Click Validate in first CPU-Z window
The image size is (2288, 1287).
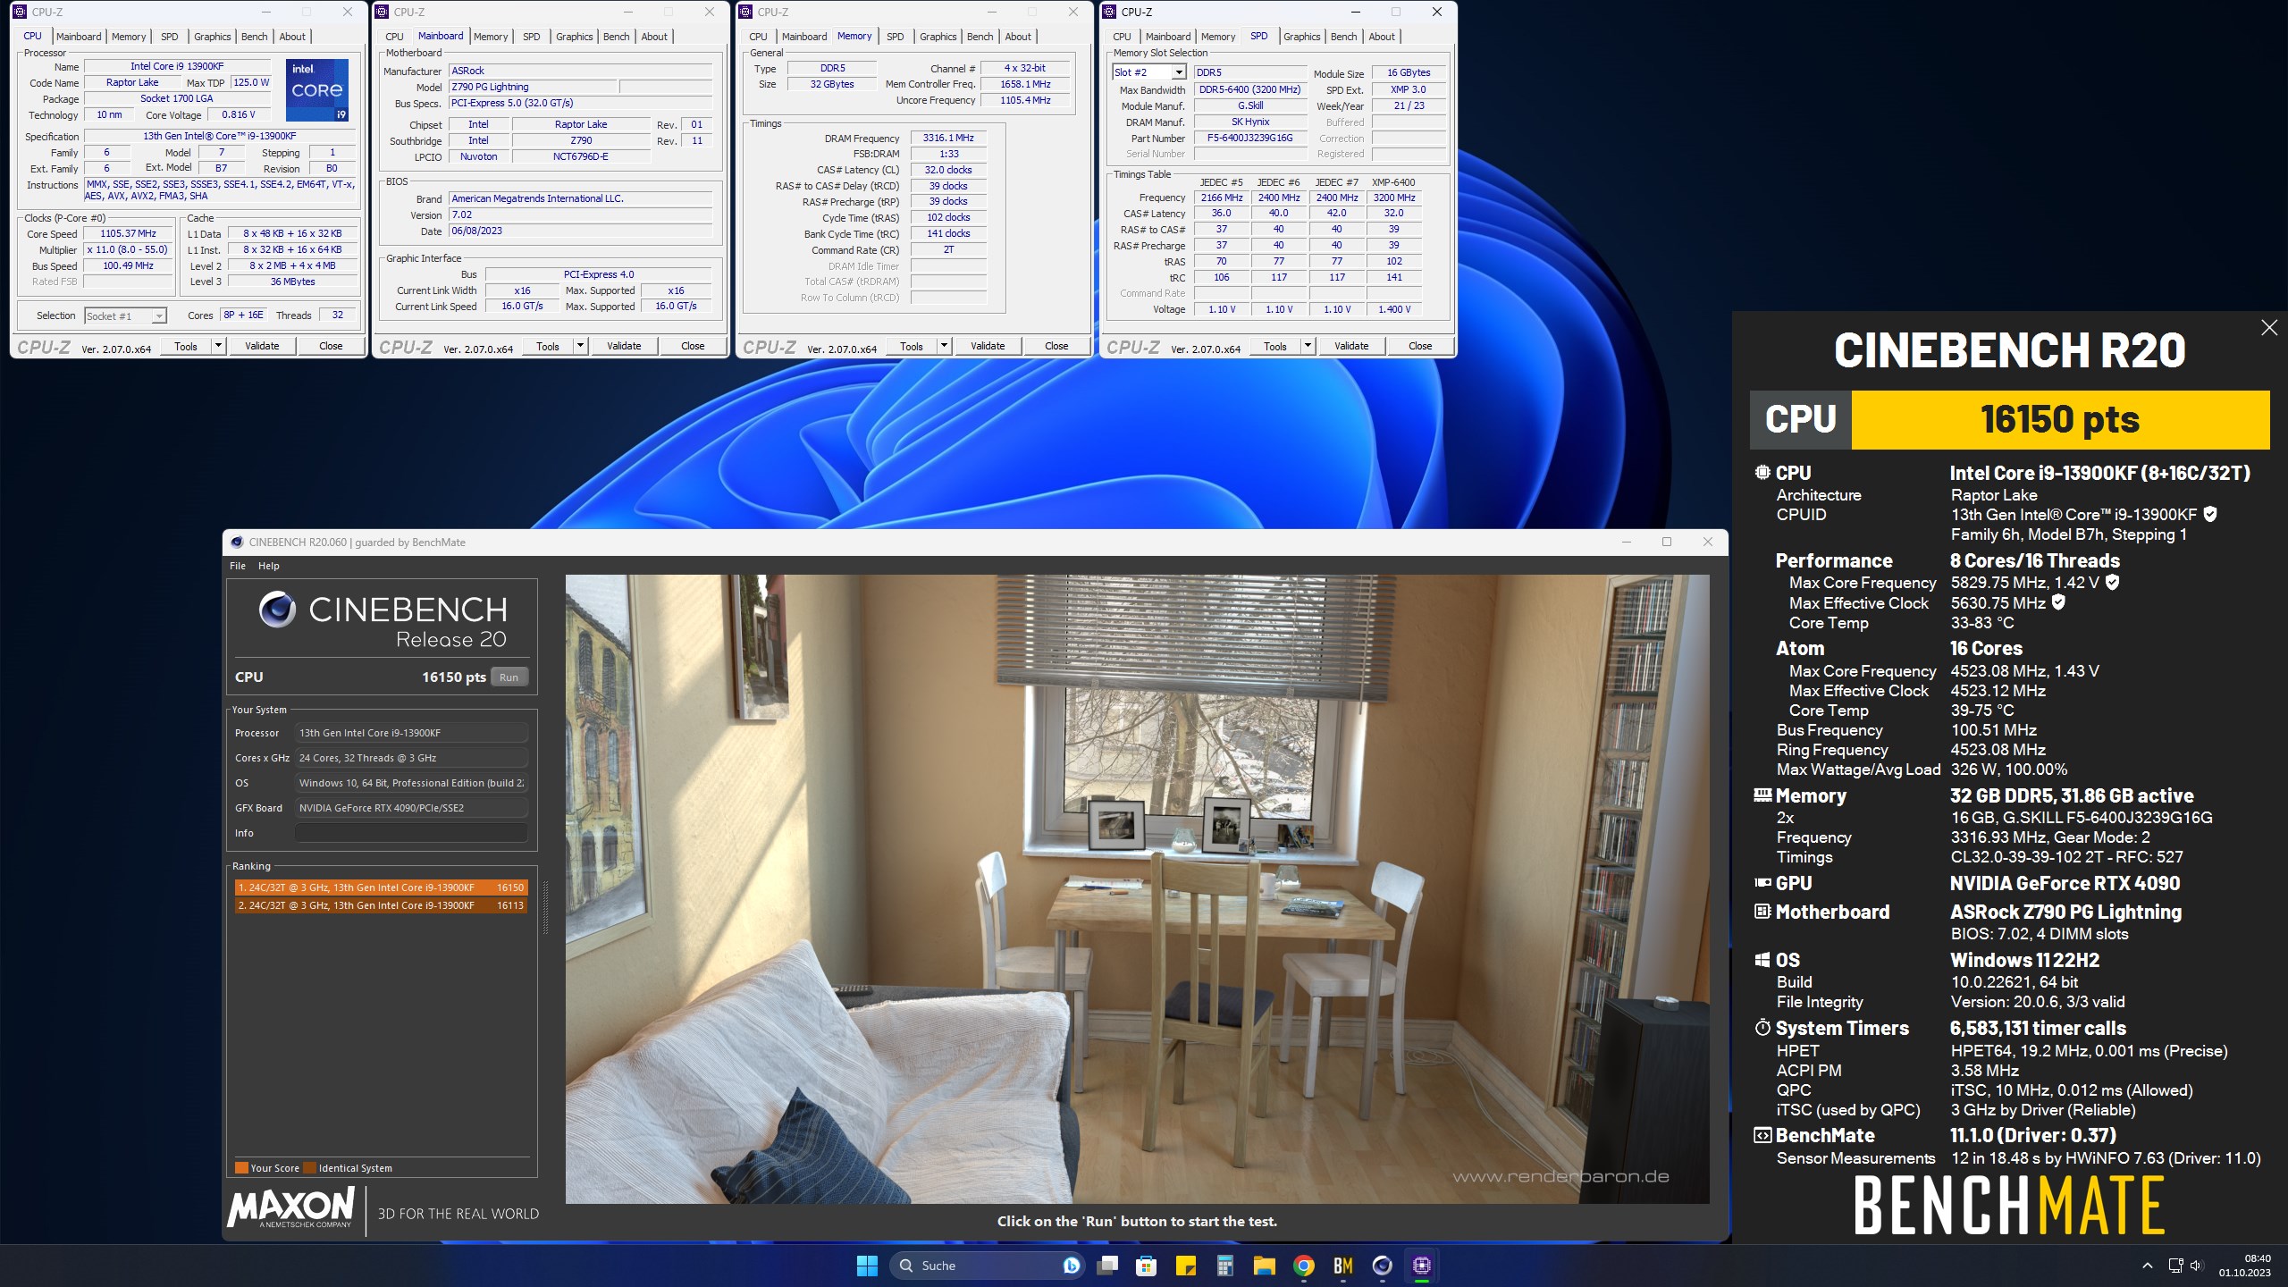[262, 346]
